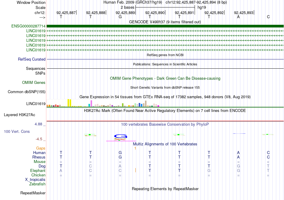
Task: Click base A in the Elephant alignment row
Action: 61,170
